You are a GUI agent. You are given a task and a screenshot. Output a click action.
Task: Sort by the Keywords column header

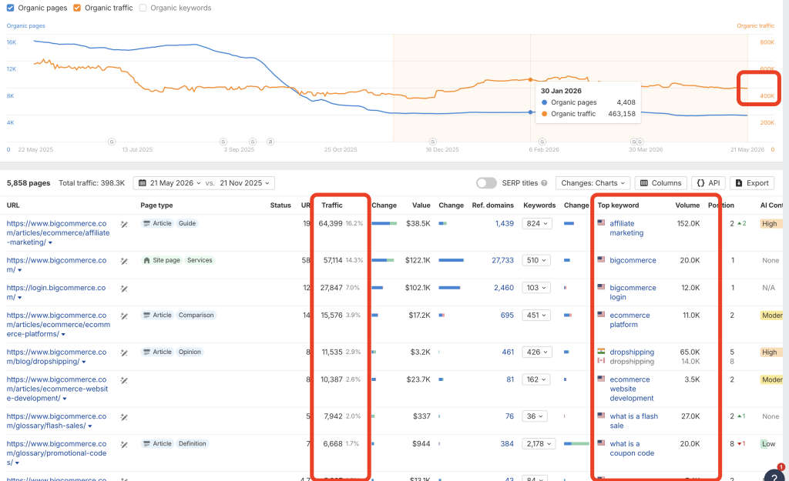tap(539, 205)
